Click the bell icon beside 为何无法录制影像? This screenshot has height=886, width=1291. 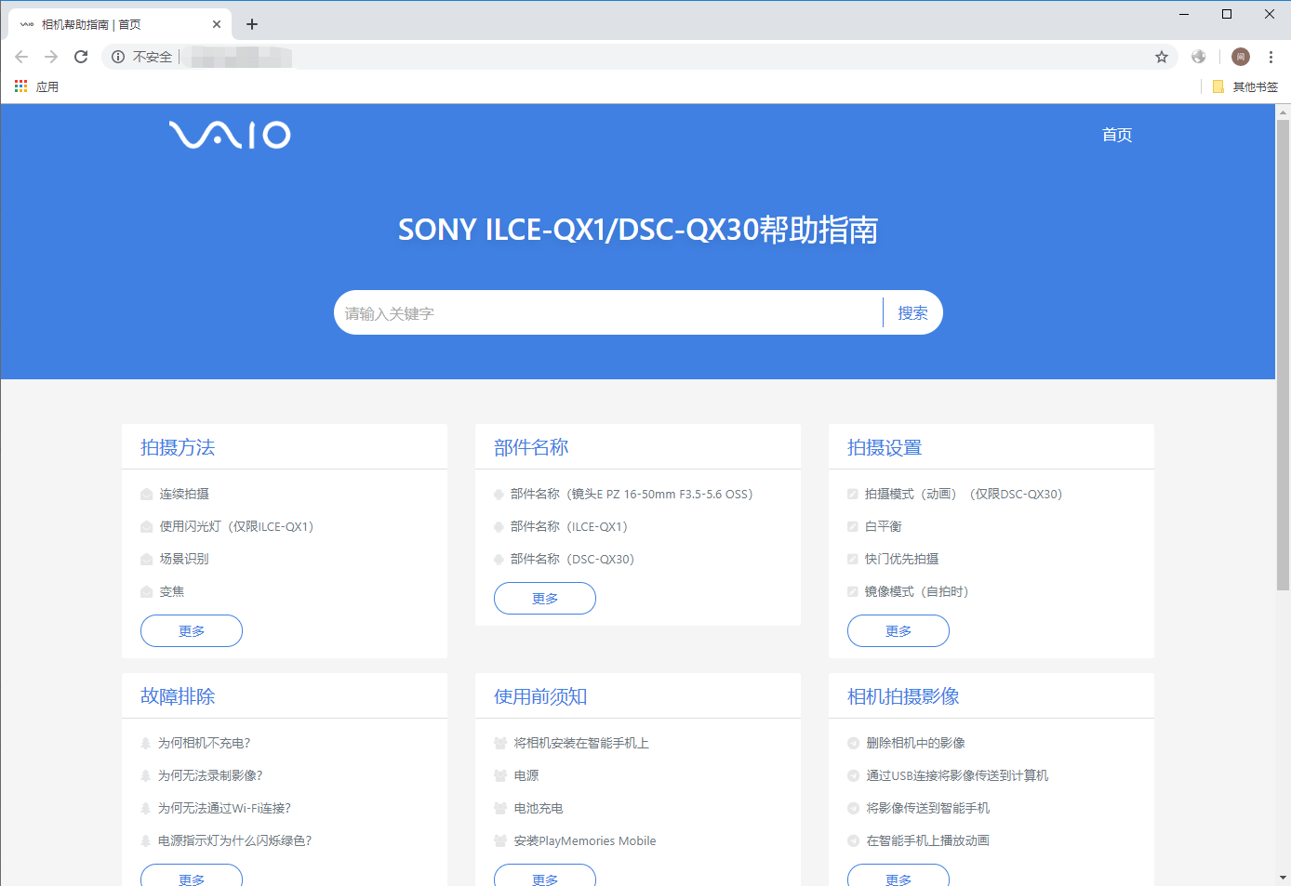(146, 776)
